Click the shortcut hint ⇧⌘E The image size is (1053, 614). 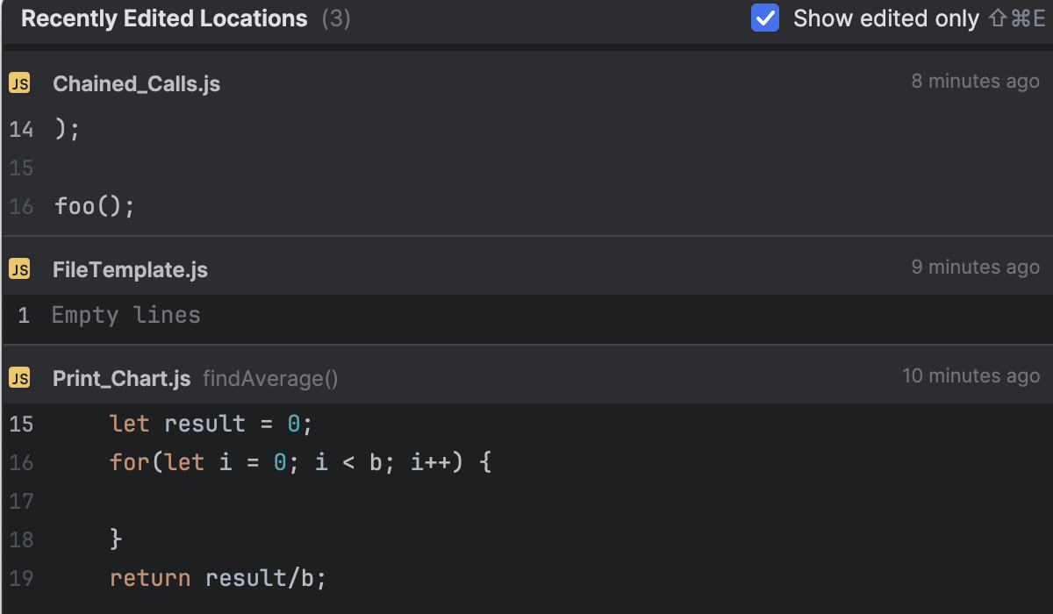[x=1018, y=18]
